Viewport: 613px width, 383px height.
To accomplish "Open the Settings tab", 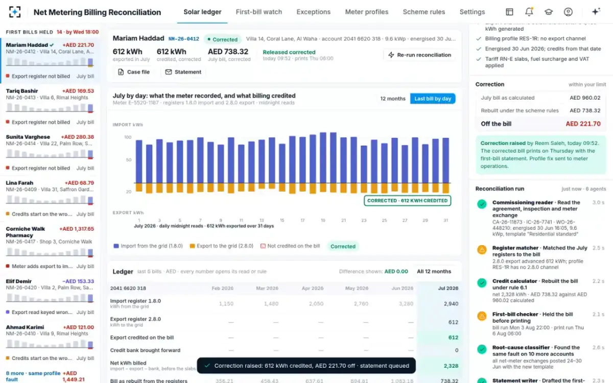I will coord(472,12).
